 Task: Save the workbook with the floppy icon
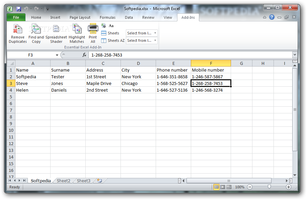pos(19,9)
